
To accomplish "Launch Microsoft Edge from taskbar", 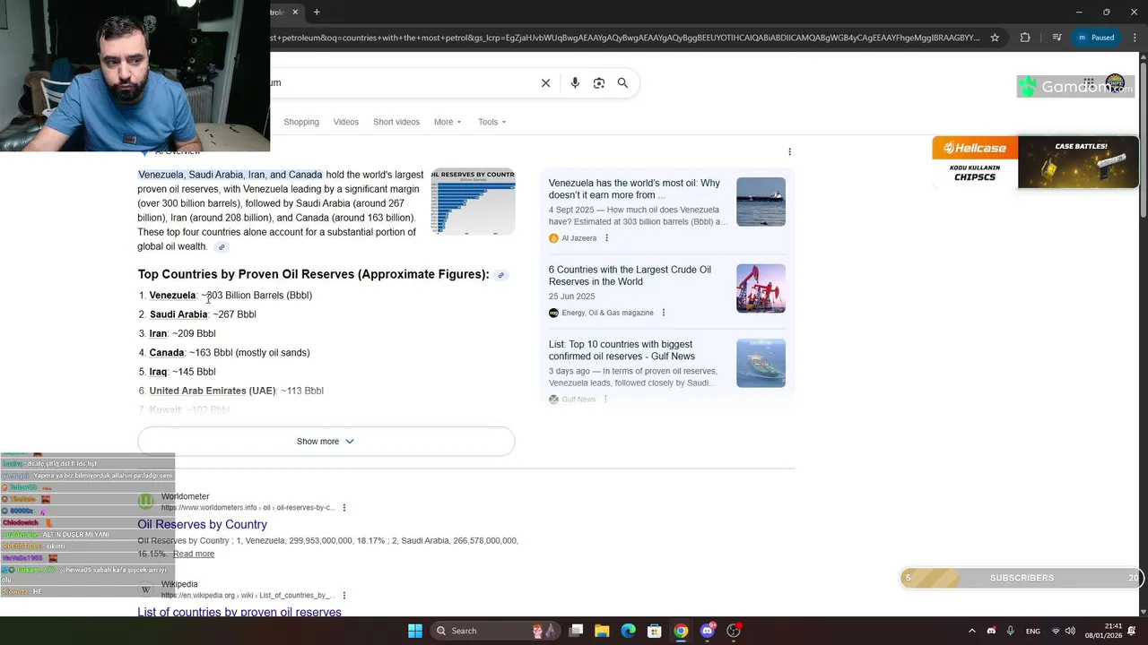I will pyautogui.click(x=629, y=631).
